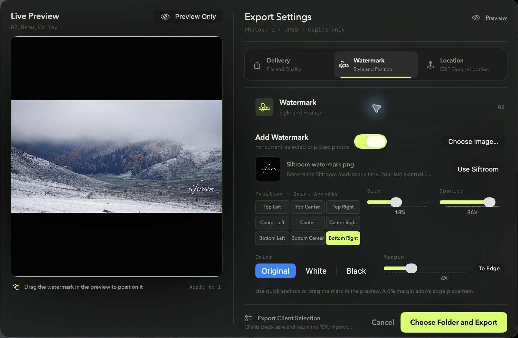Click the map pin icon on the Location tab
This screenshot has width=518, height=338.
[430, 65]
